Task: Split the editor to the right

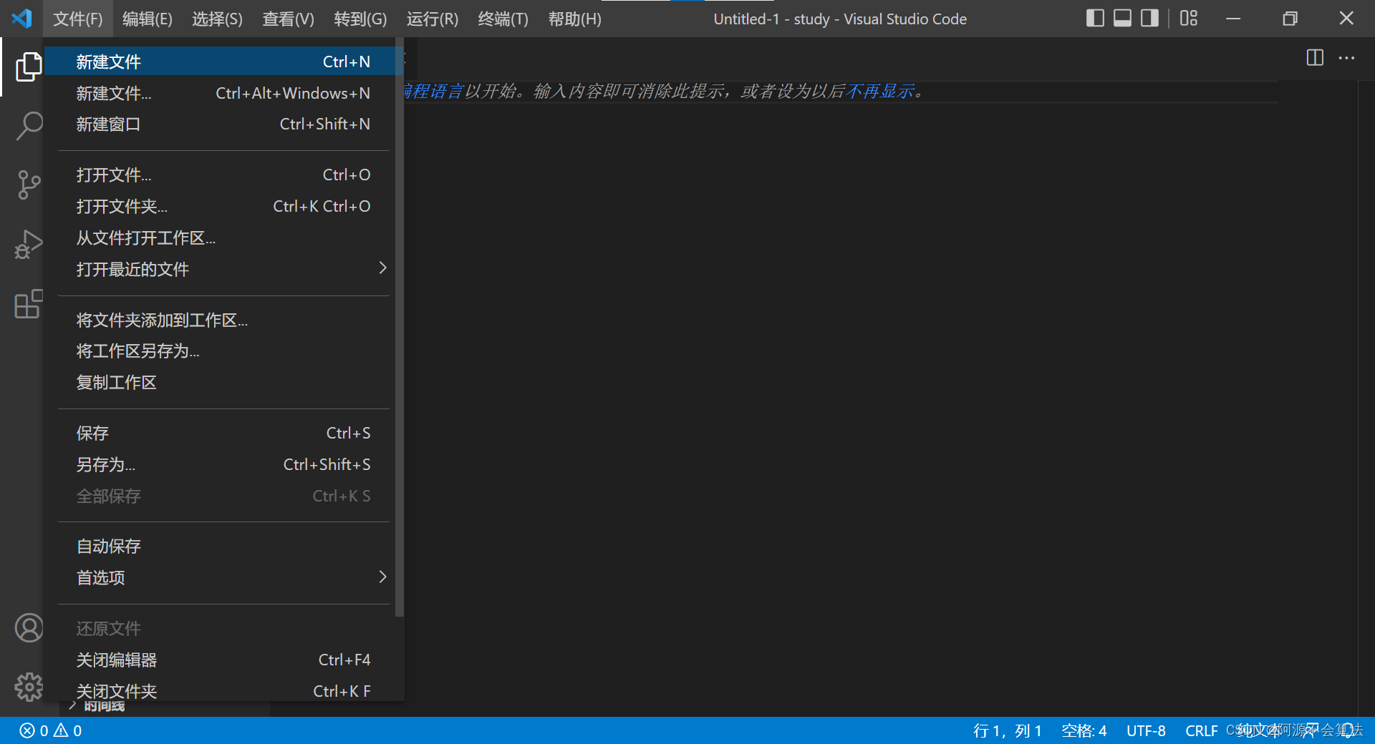Action: tap(1315, 57)
